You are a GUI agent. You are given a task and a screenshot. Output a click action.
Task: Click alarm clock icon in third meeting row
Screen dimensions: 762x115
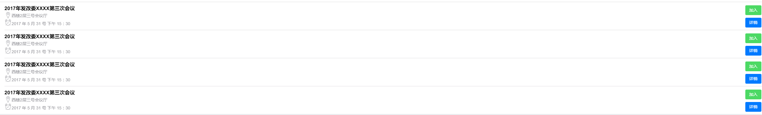[x=8, y=79]
